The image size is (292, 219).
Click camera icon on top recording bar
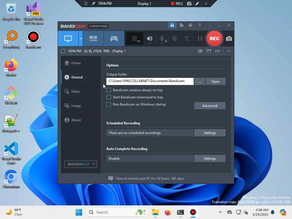[189, 3]
